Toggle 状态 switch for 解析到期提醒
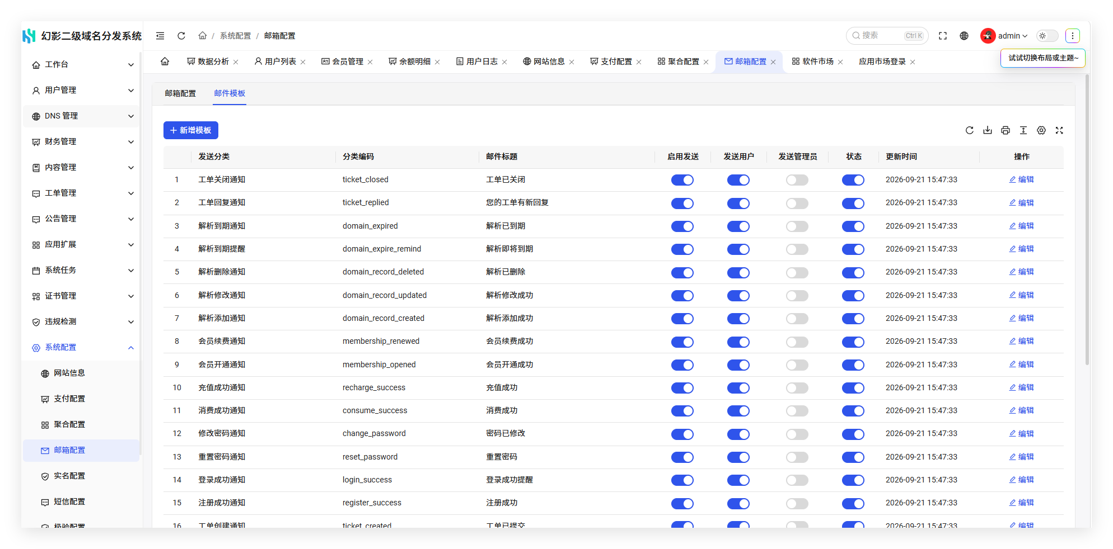This screenshot has width=1113, height=549. point(853,249)
